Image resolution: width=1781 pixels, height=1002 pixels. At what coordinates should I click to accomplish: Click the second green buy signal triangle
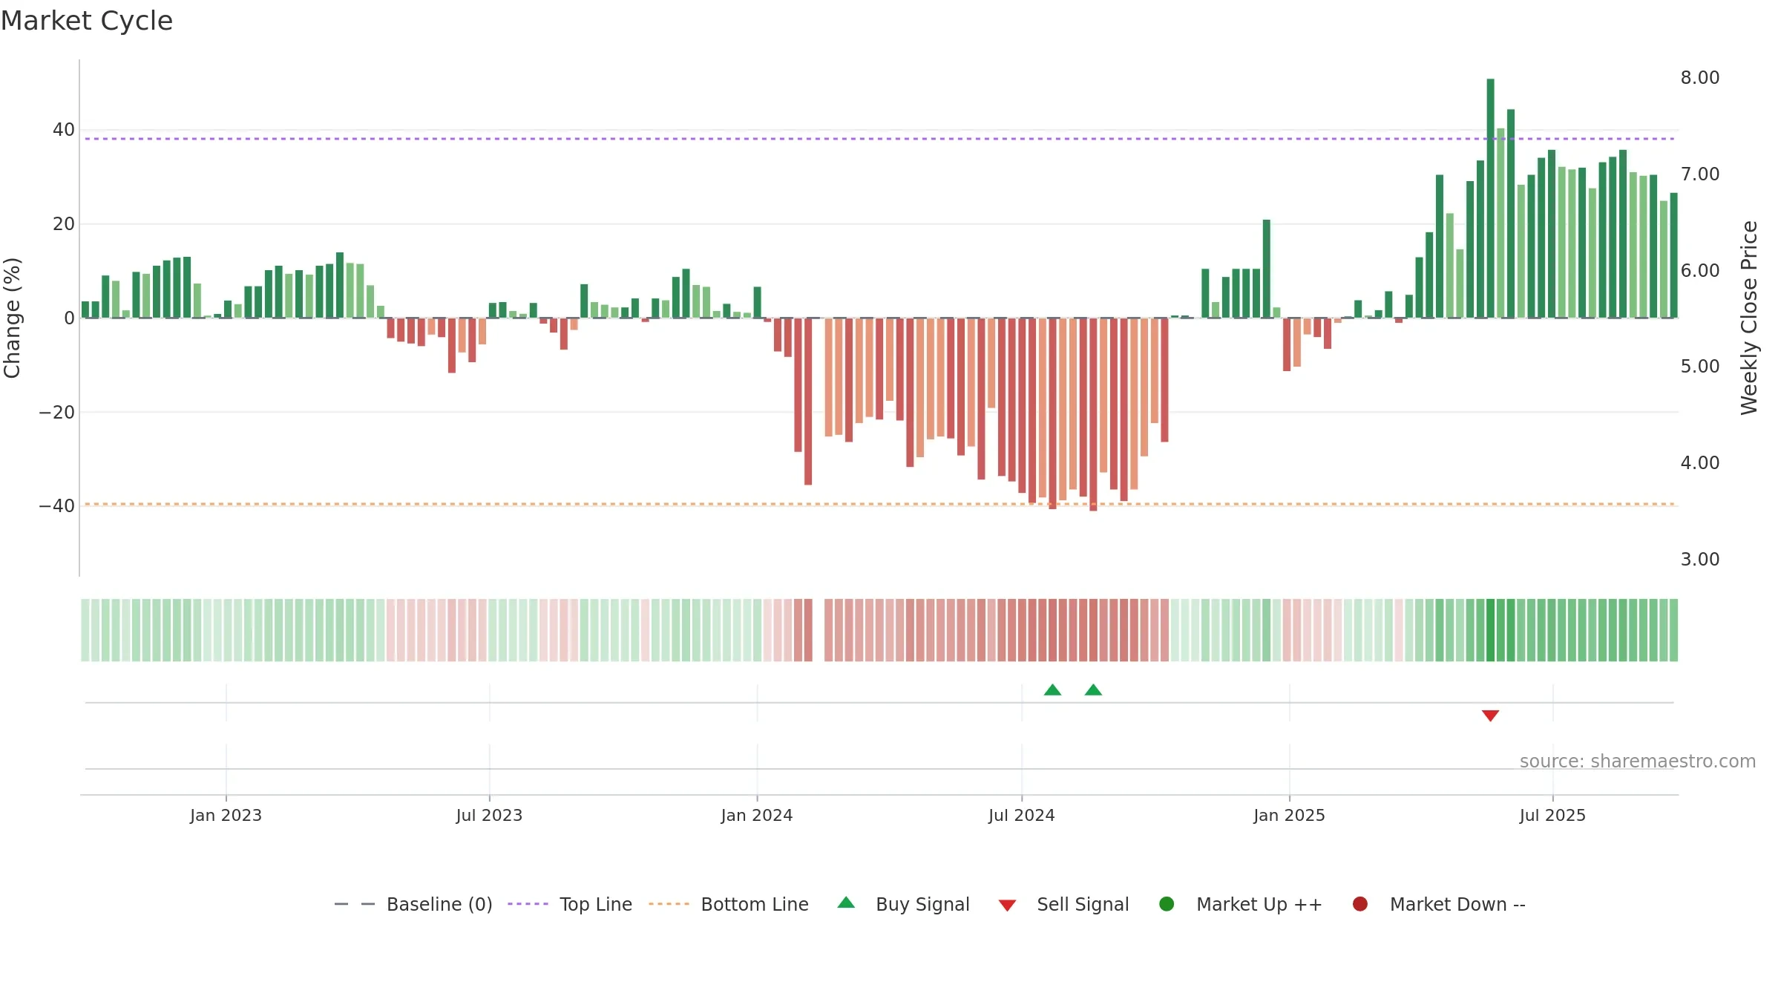1093,690
